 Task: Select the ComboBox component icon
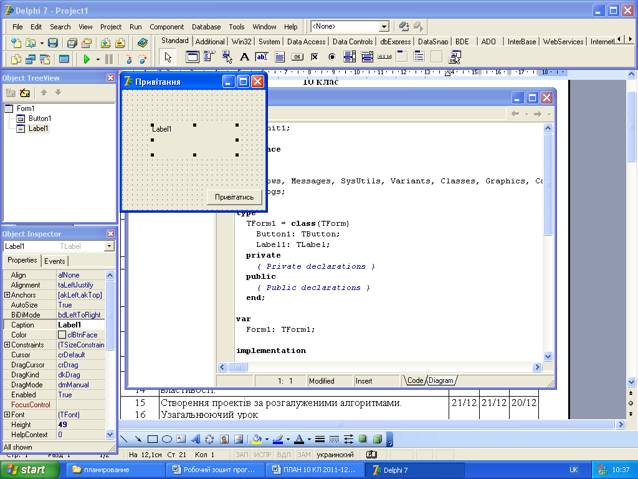point(367,57)
